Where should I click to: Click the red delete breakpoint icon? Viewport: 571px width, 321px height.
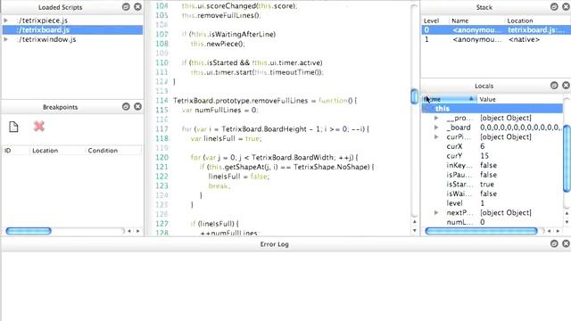(x=39, y=127)
